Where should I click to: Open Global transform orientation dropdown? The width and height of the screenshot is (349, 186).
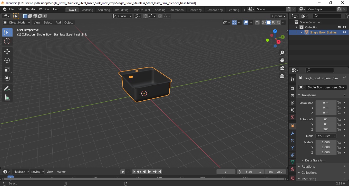point(122,16)
